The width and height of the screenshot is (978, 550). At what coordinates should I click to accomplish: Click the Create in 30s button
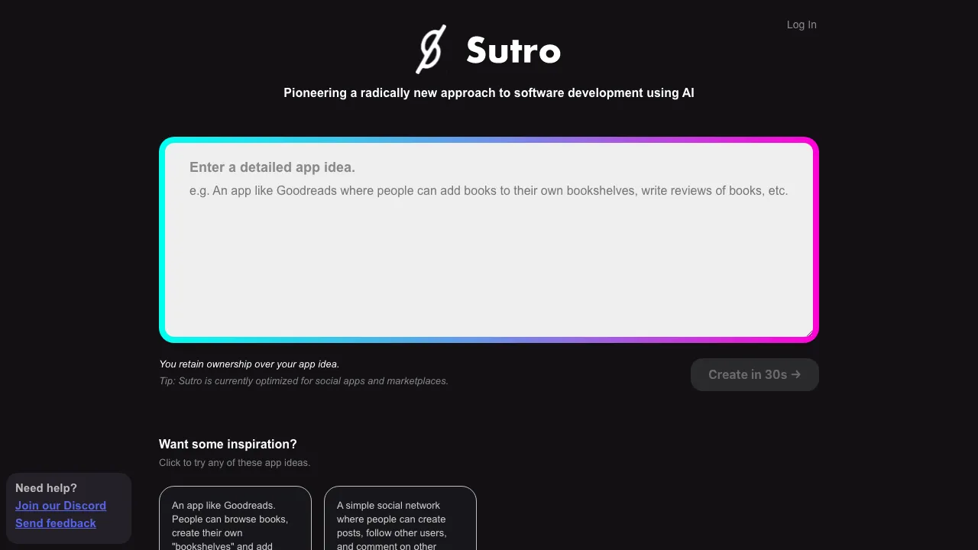click(755, 374)
